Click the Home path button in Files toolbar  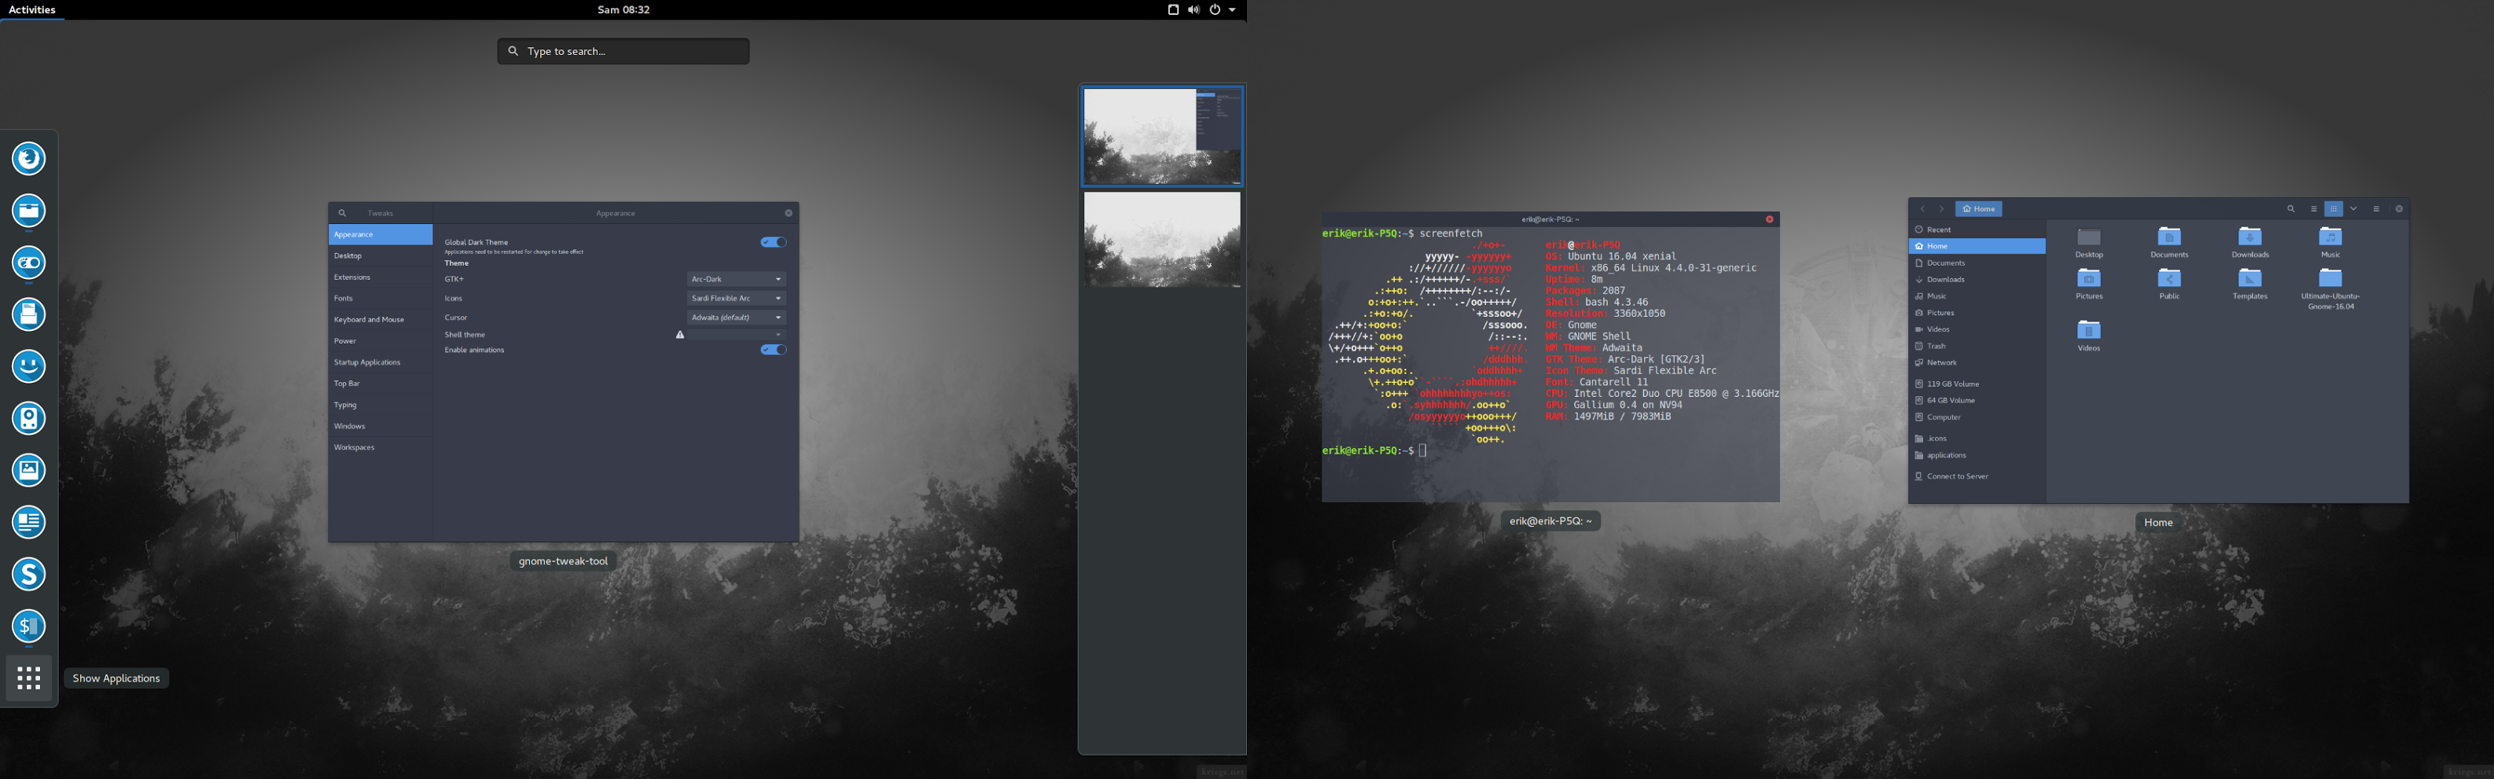click(1978, 209)
